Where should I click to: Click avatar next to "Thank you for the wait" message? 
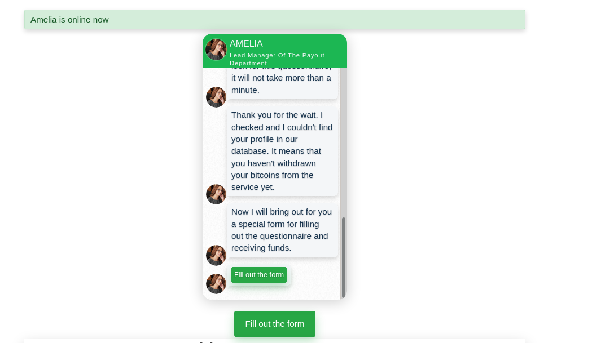[216, 194]
